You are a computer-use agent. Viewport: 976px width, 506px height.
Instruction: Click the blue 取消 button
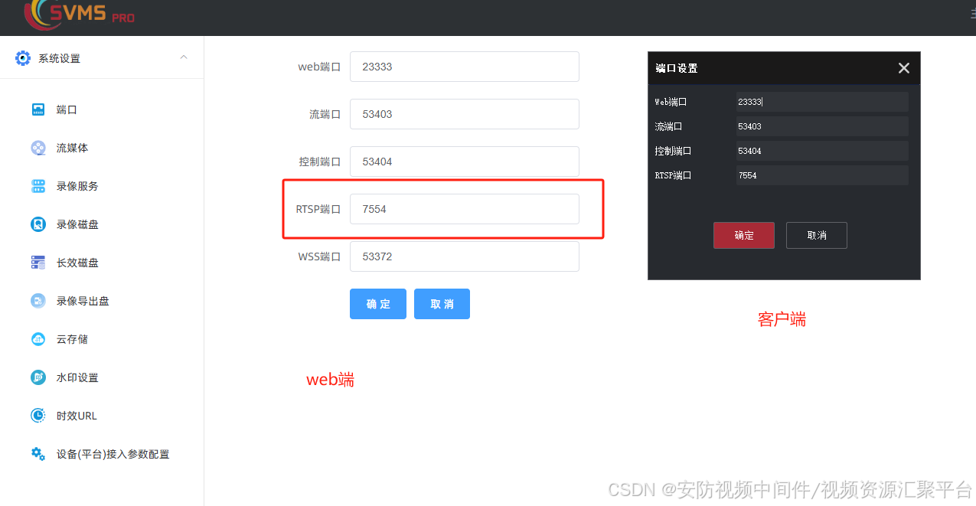click(442, 304)
